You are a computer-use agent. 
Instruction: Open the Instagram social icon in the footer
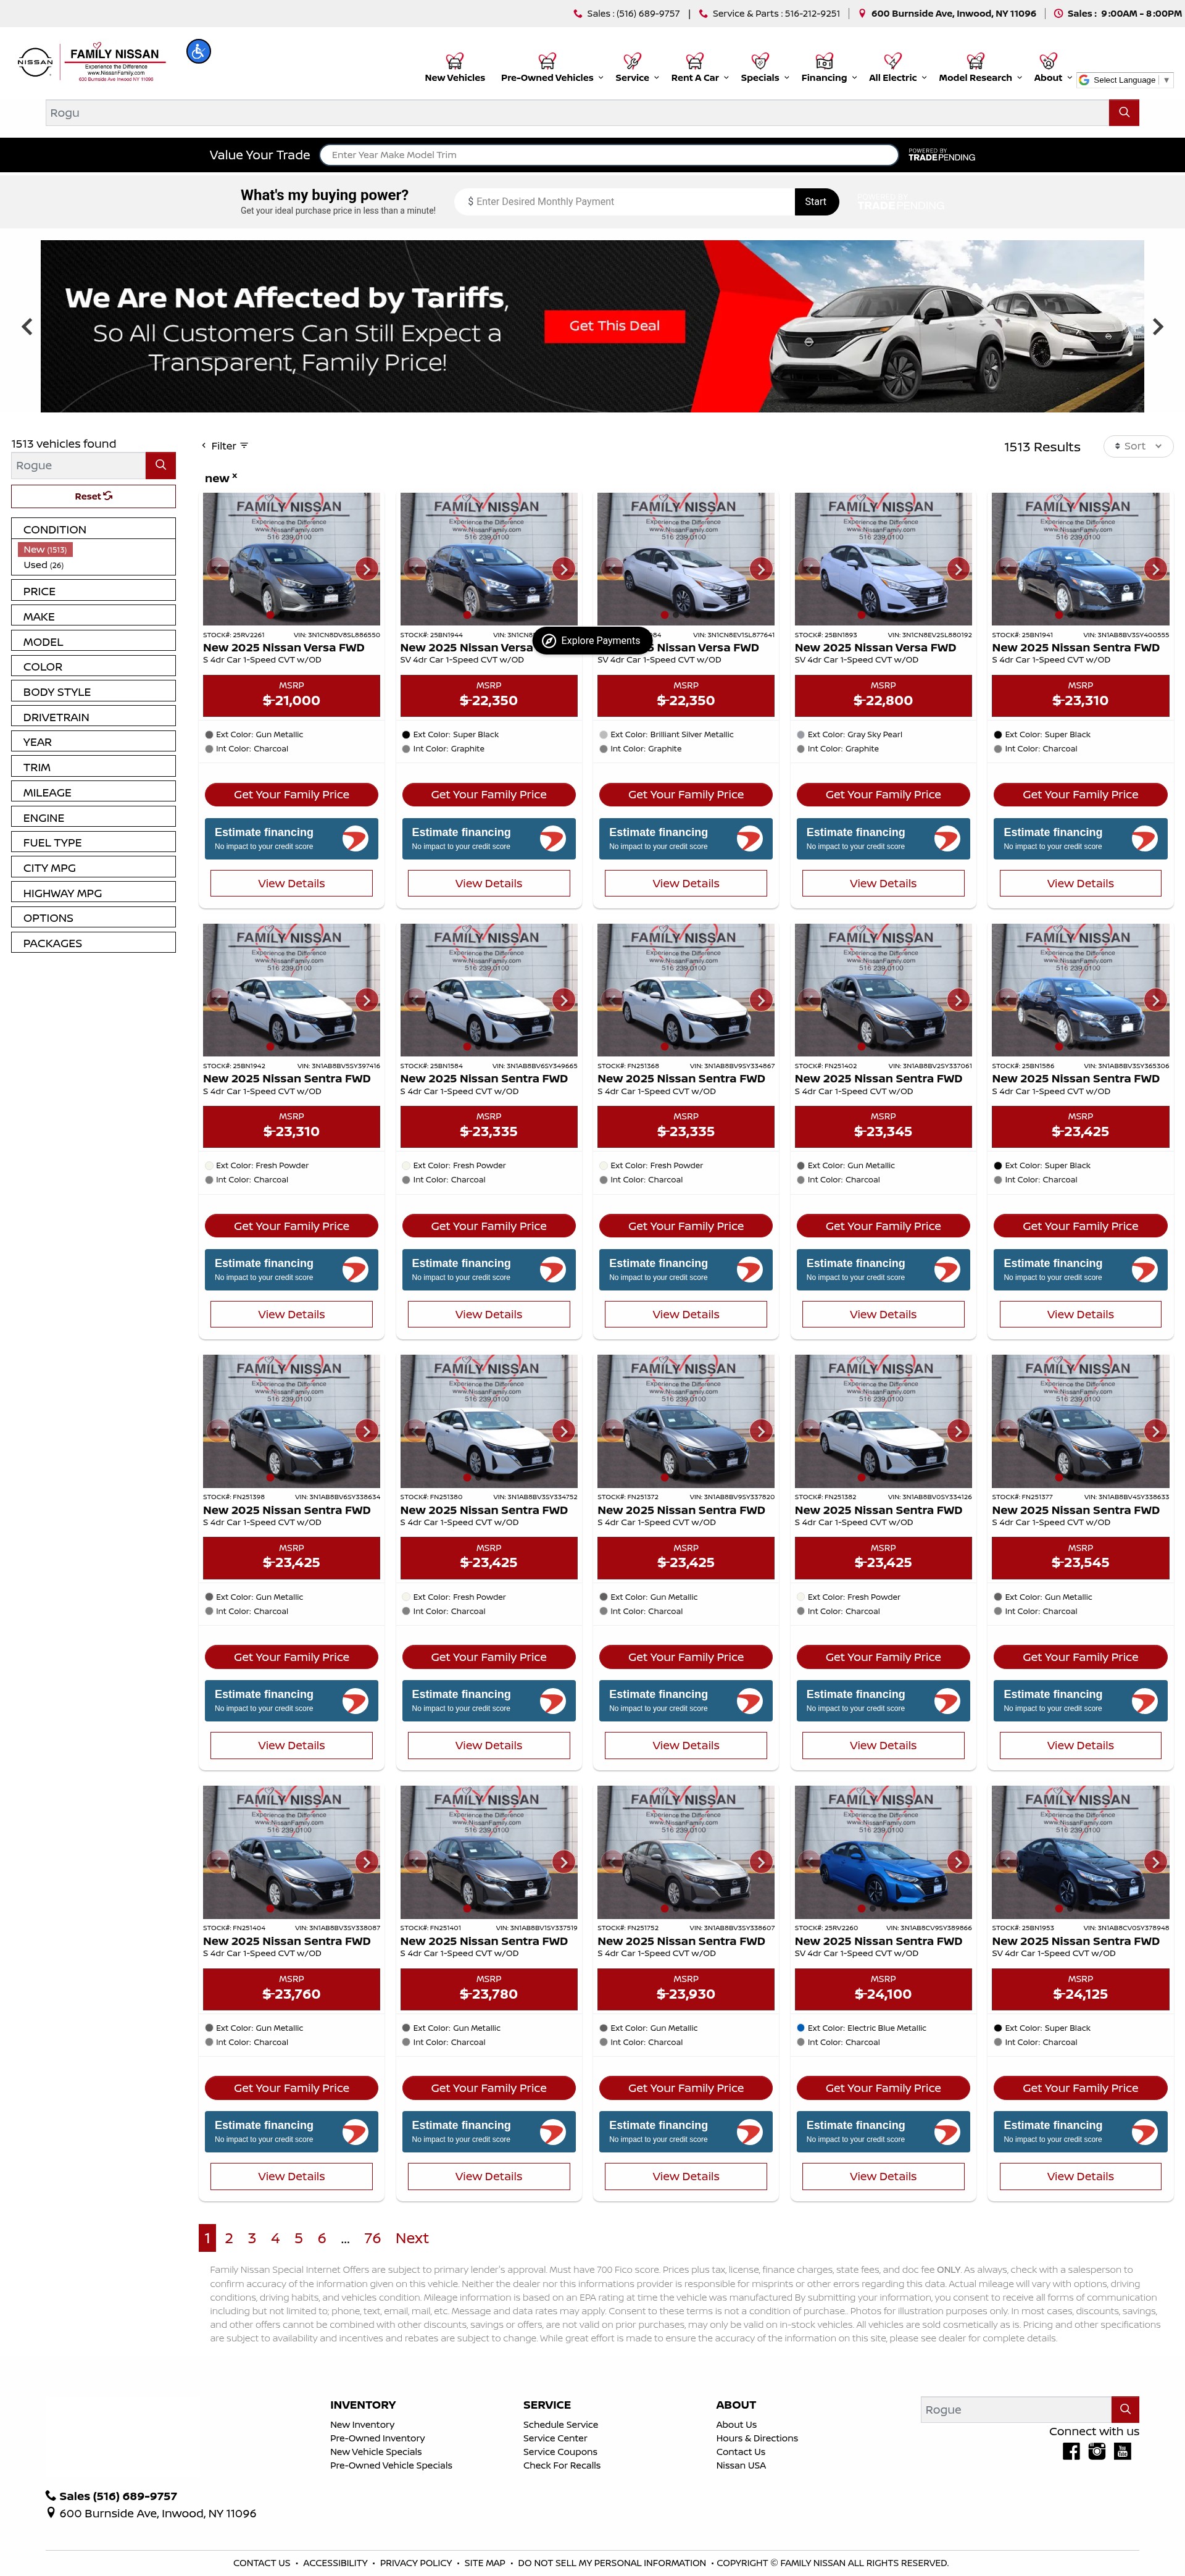[1097, 2450]
